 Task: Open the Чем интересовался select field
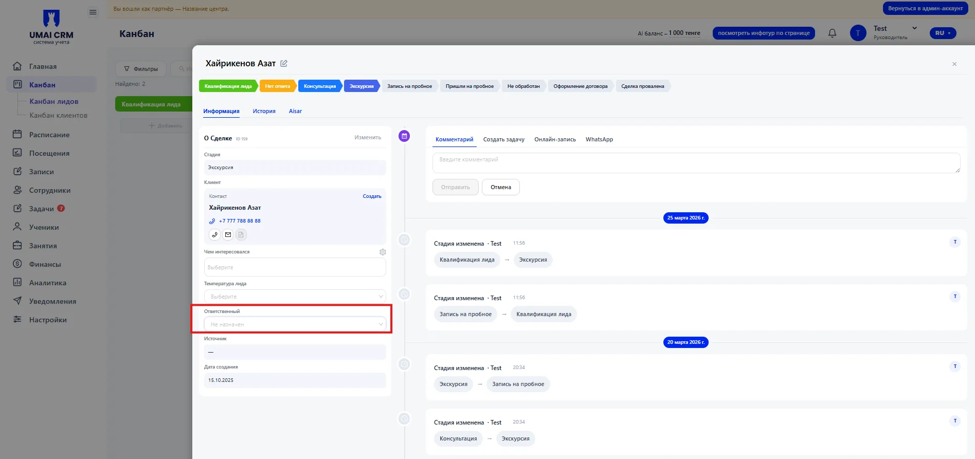pos(295,267)
